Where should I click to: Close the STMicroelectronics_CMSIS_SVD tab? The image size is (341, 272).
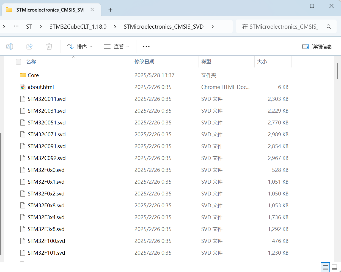tap(92, 10)
